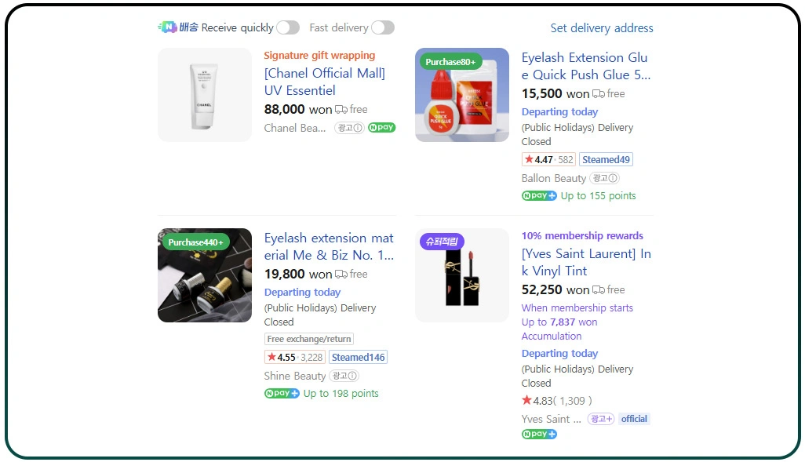Click the Npay Plus icon under Yves Saint
The height and width of the screenshot is (462, 805).
tap(539, 434)
